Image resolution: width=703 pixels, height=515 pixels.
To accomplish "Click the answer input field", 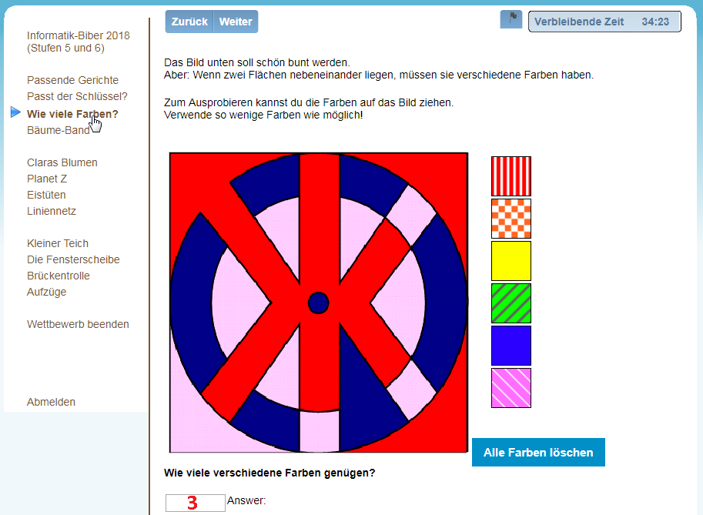I will [195, 503].
